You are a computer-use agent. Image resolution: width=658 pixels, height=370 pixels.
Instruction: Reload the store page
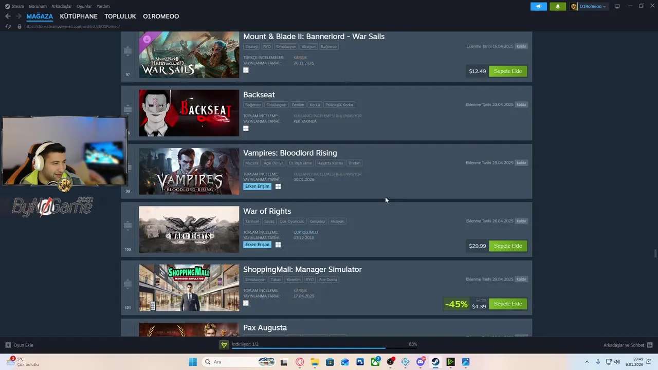pyautogui.click(x=8, y=26)
